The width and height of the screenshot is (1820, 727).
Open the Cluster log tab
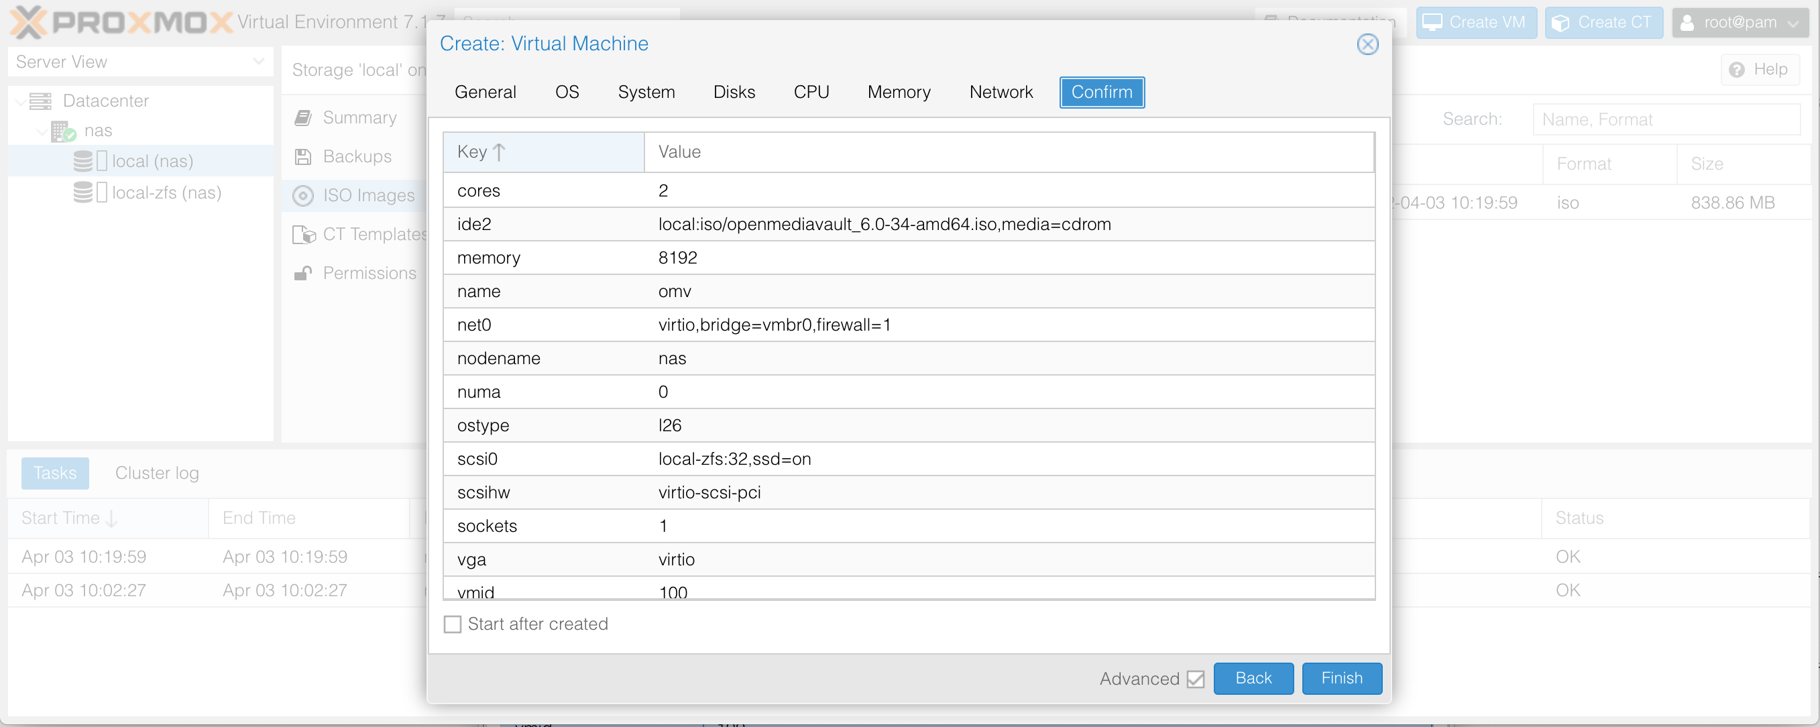(x=157, y=473)
